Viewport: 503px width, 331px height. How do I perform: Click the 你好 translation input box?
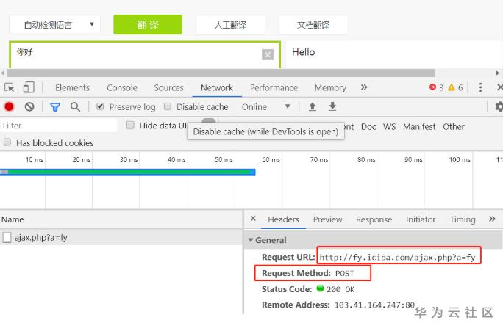[x=145, y=55]
